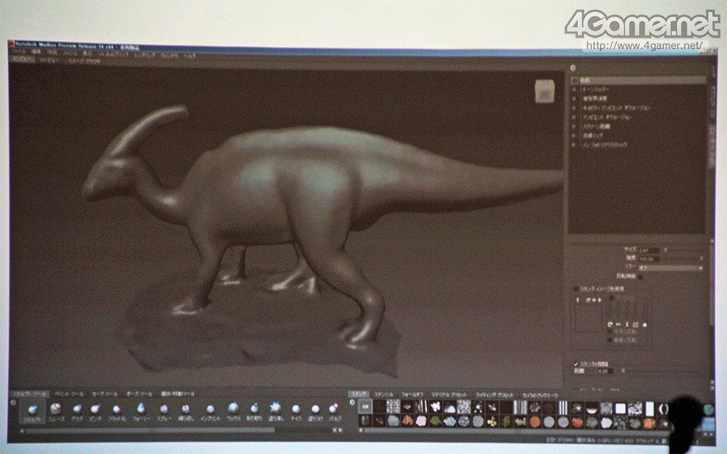The width and height of the screenshot is (727, 454).
Task: Toggle the stamp spacing (スタンプの間隔) checkbox
Action: click(576, 364)
